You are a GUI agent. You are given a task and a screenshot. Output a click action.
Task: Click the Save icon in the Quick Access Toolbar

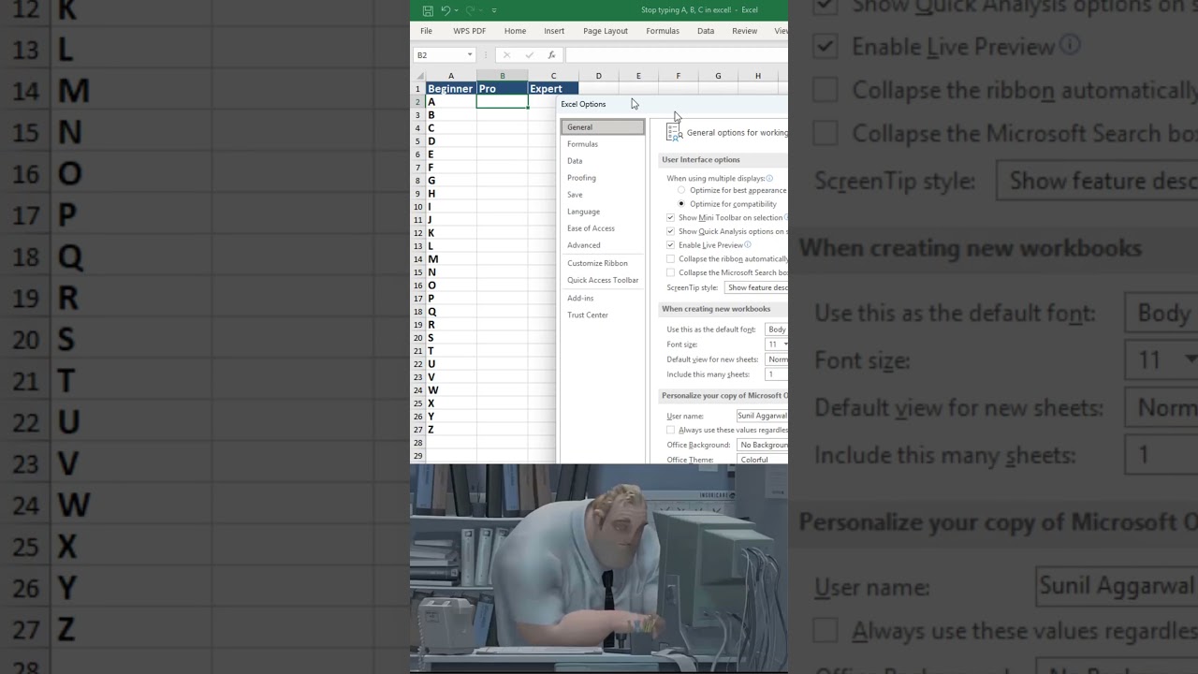pos(428,10)
